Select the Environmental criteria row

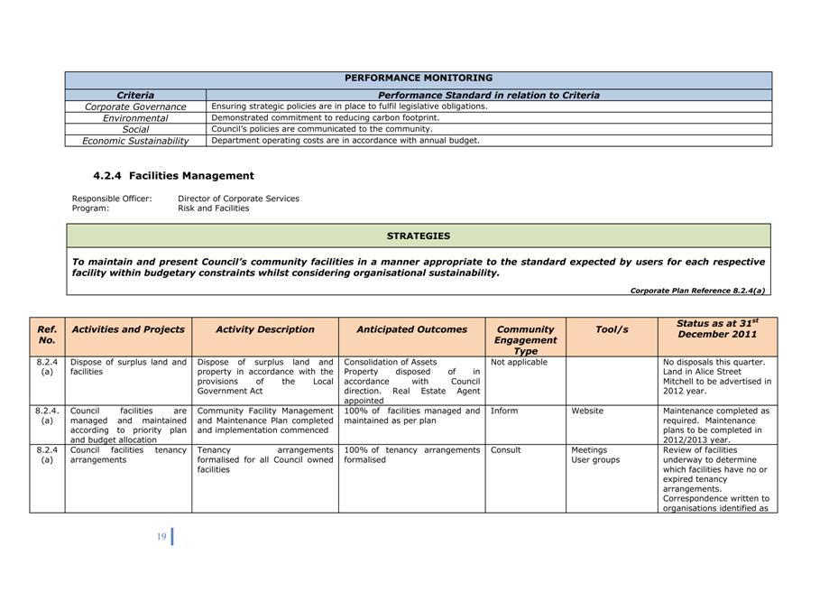(x=135, y=118)
